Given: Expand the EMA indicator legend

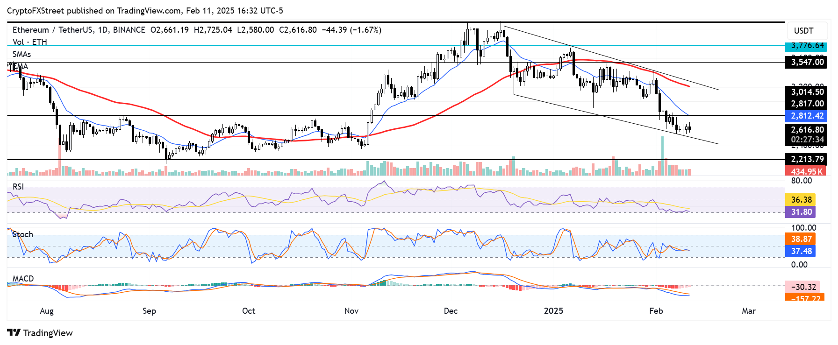Looking at the screenshot, I should [x=20, y=66].
